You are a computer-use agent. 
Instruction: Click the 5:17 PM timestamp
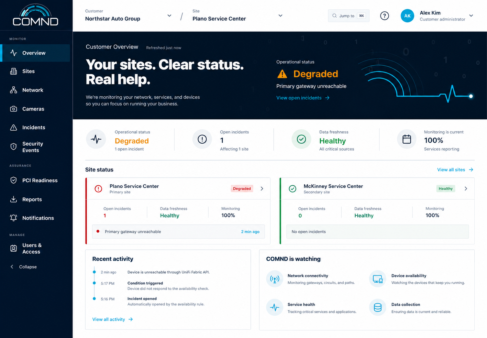107,283
